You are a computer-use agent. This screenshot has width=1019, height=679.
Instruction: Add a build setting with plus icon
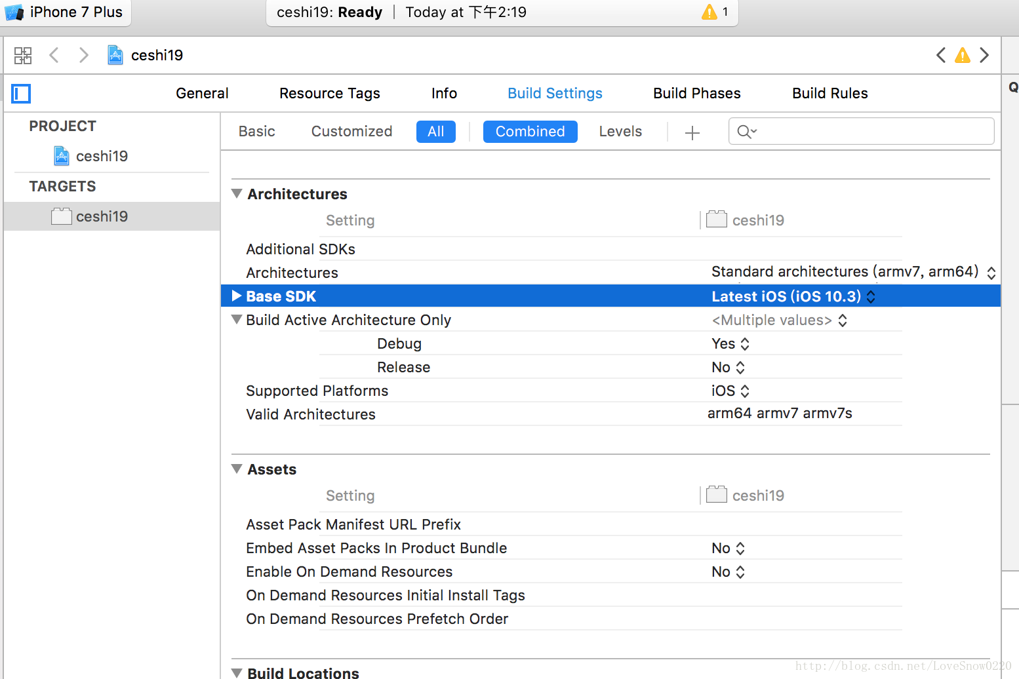[x=692, y=133]
